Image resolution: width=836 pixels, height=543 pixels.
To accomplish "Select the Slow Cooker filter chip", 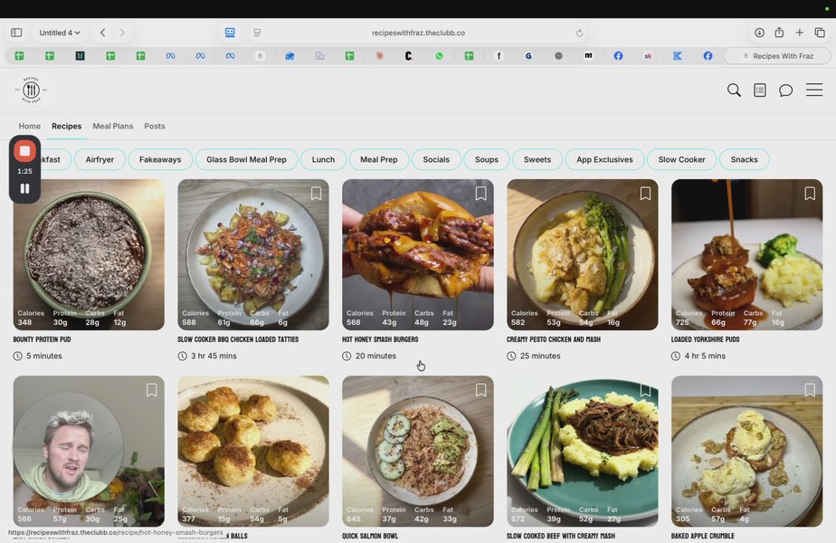I will [x=681, y=159].
